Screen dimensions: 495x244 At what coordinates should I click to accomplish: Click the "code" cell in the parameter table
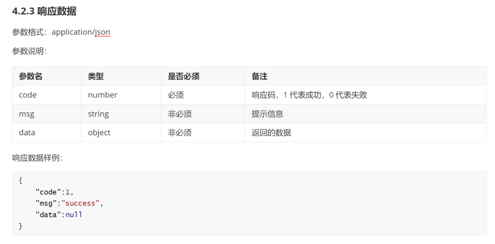click(28, 95)
